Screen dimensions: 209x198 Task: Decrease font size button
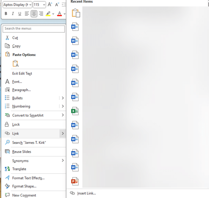57,5
